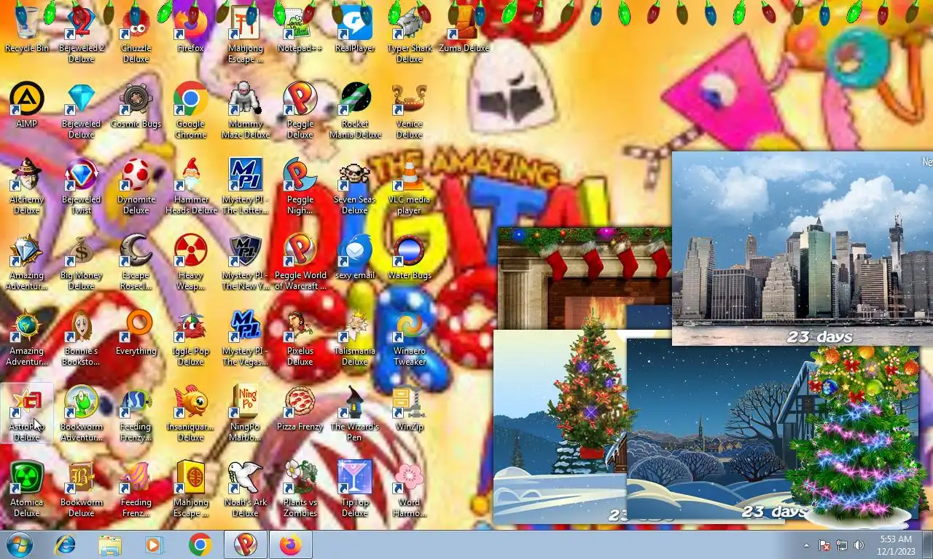Switch to the Peggle taskbar window
933x559 pixels.
pyautogui.click(x=246, y=544)
